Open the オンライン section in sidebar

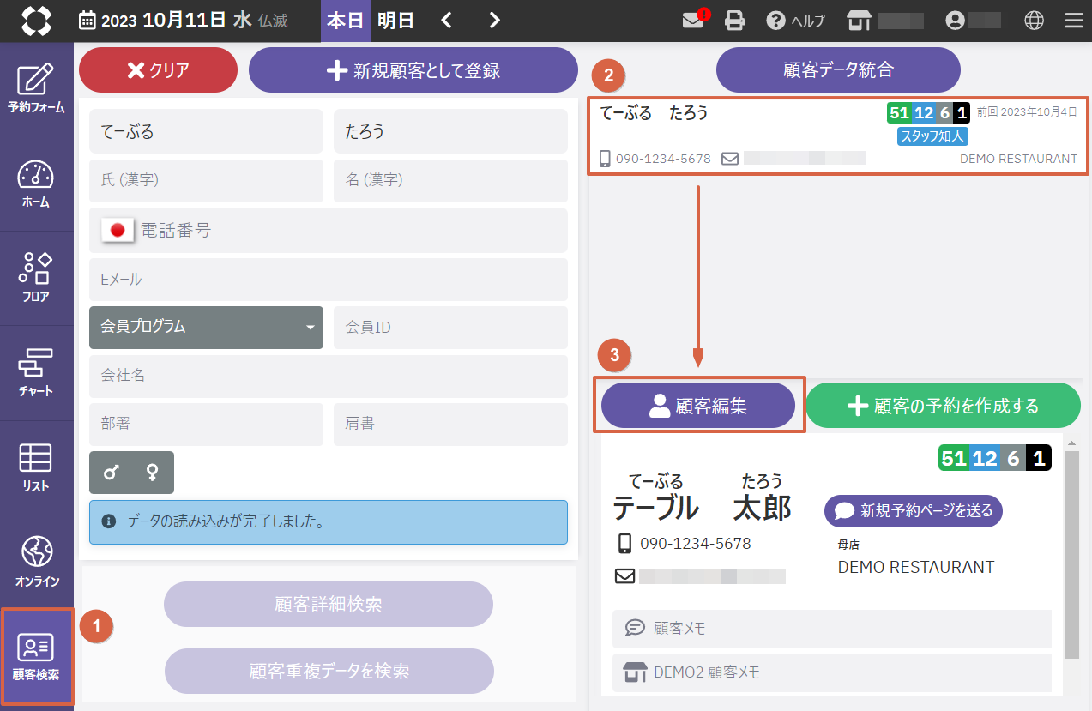click(x=36, y=562)
